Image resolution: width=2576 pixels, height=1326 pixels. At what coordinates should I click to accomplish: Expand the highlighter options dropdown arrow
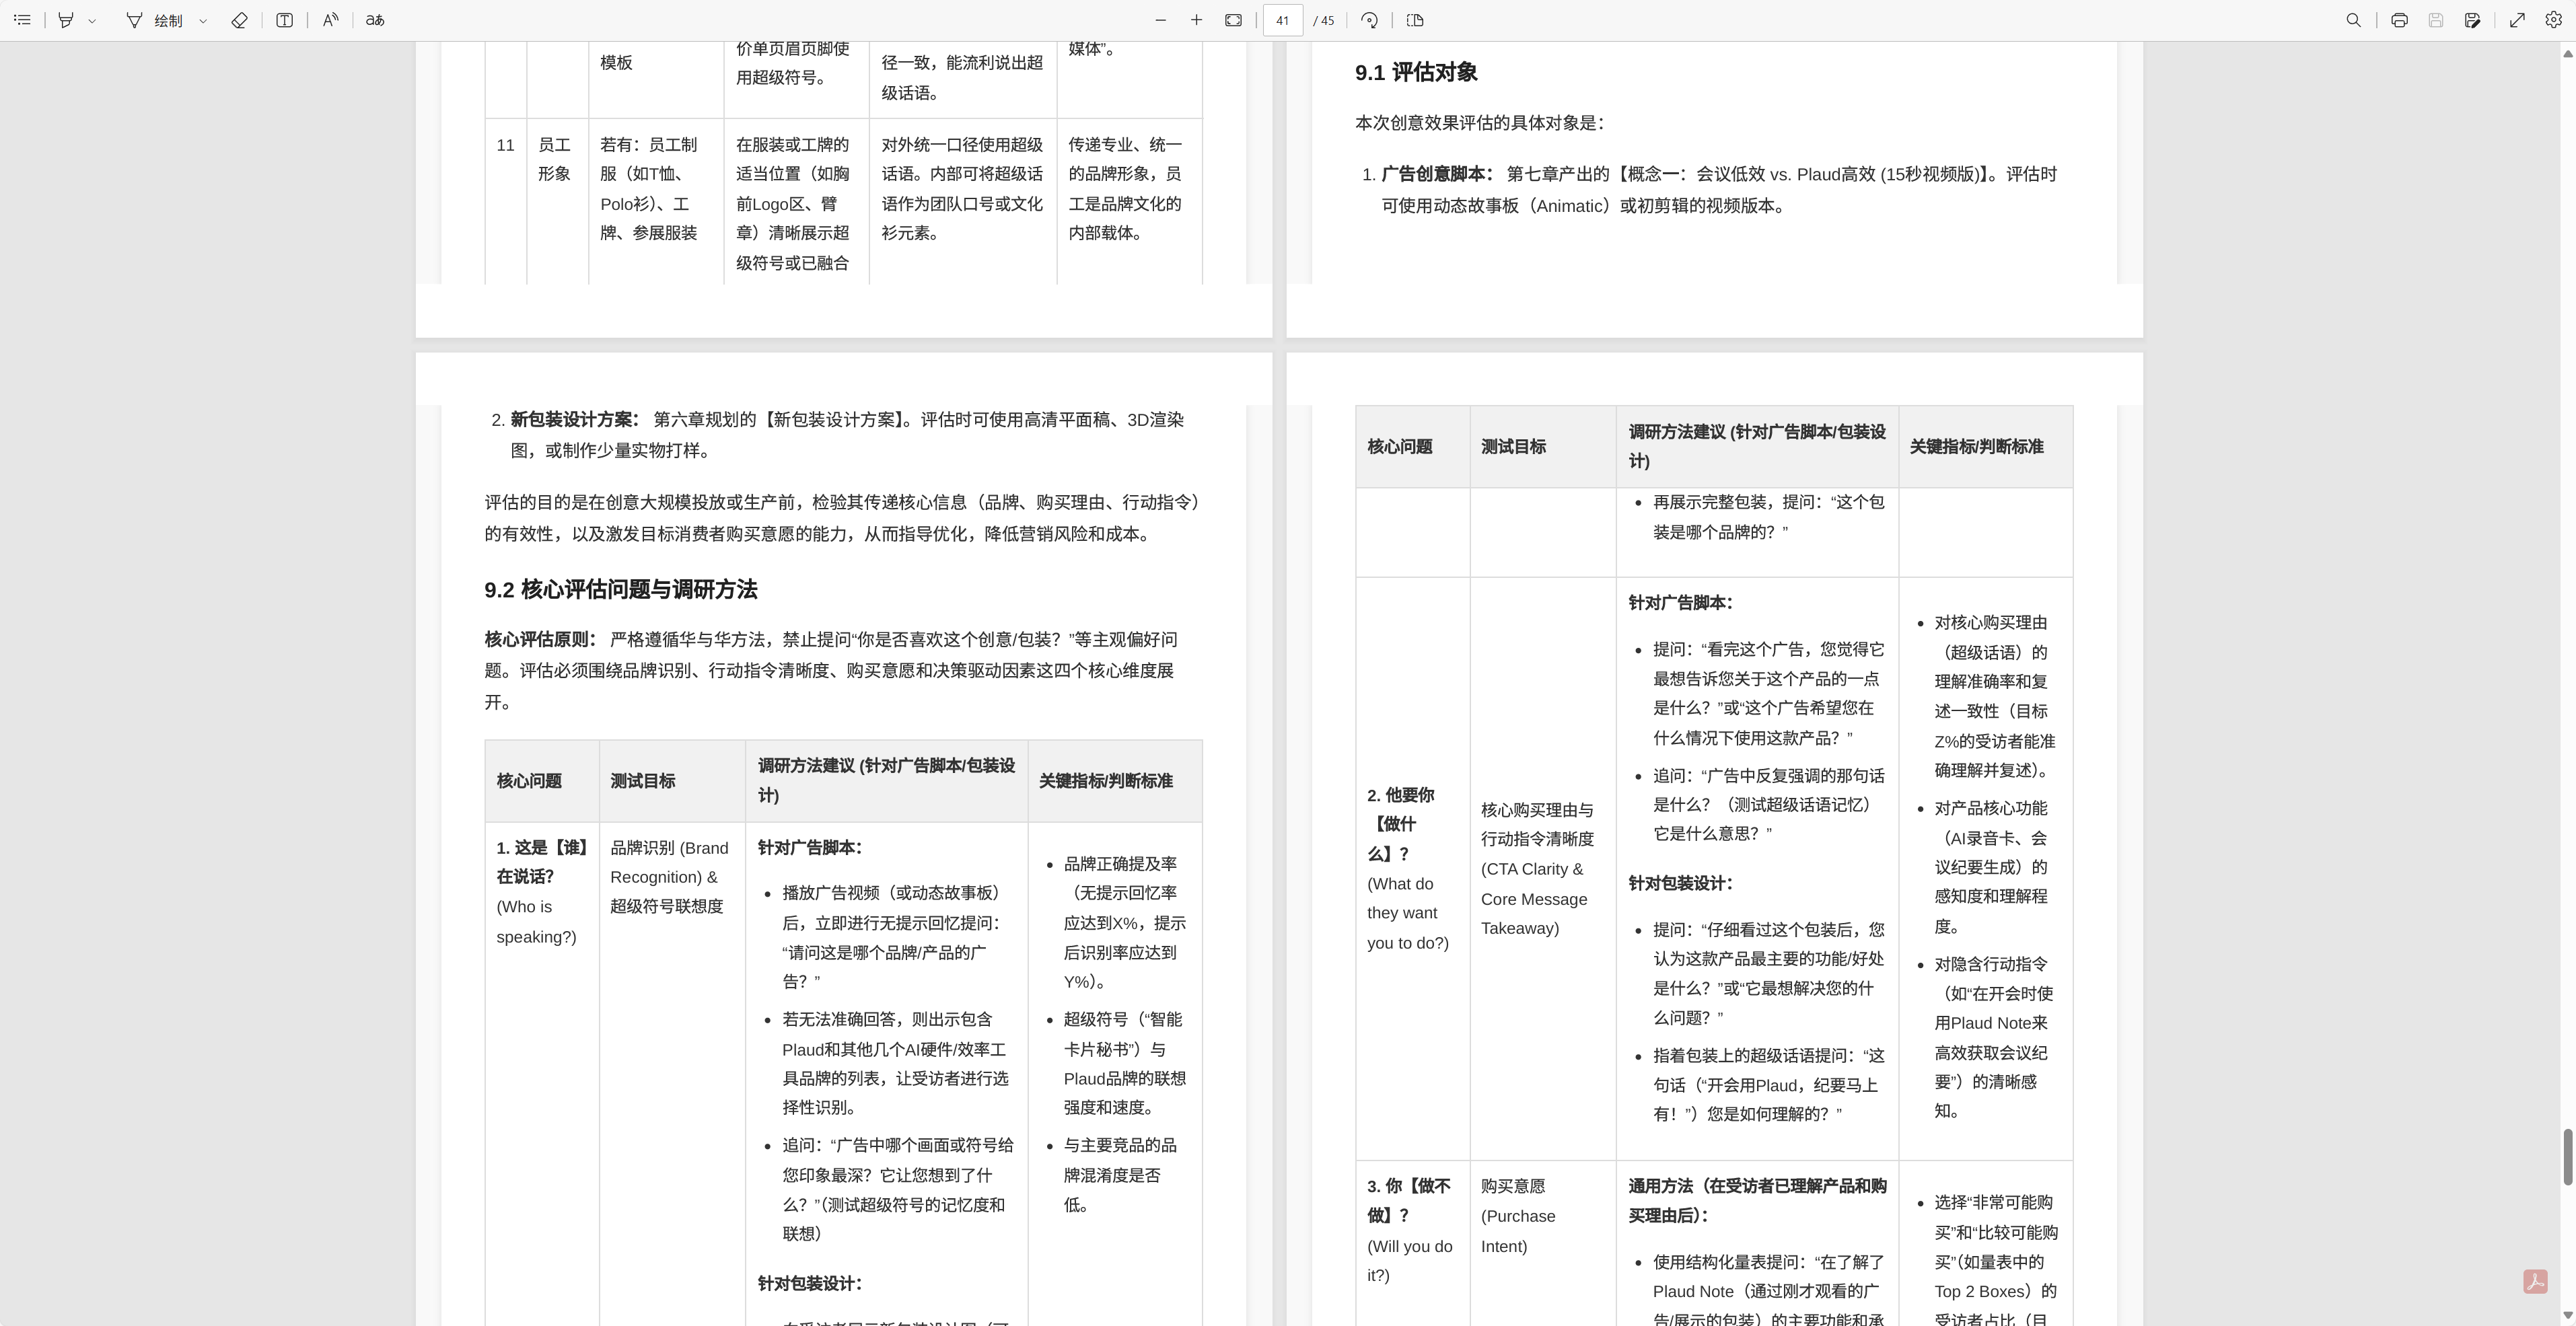[x=92, y=20]
